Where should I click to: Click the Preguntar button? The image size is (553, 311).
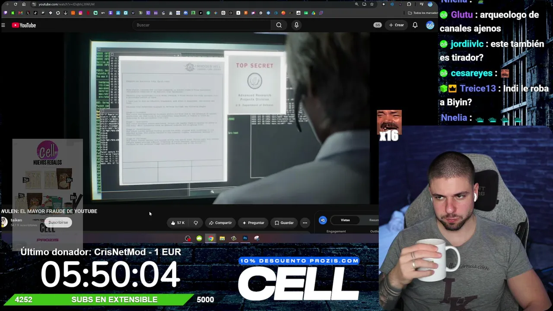(x=253, y=223)
